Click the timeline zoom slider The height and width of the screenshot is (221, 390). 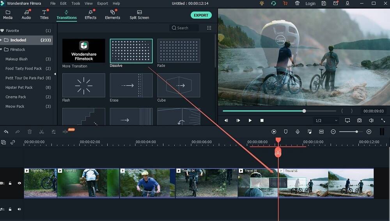pyautogui.click(x=351, y=132)
